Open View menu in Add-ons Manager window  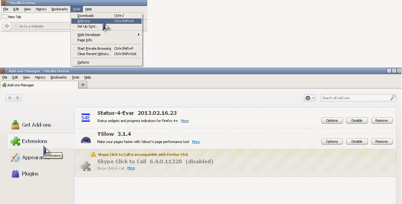27,77
